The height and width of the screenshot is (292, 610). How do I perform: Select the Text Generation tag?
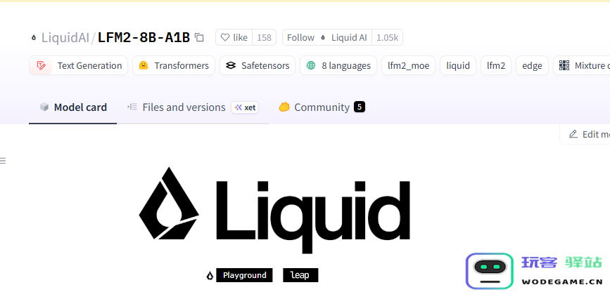(78, 65)
